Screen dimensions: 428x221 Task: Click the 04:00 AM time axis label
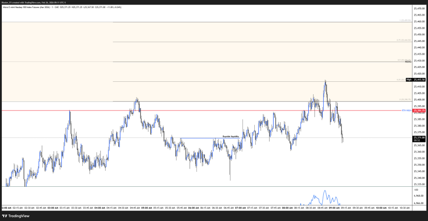click(x=100, y=207)
